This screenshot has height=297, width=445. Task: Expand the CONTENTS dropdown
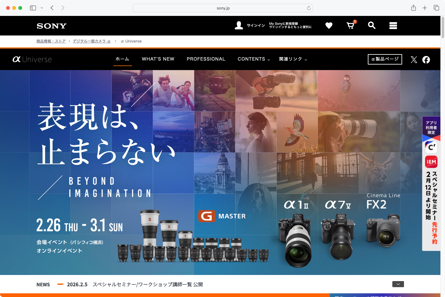[254, 59]
